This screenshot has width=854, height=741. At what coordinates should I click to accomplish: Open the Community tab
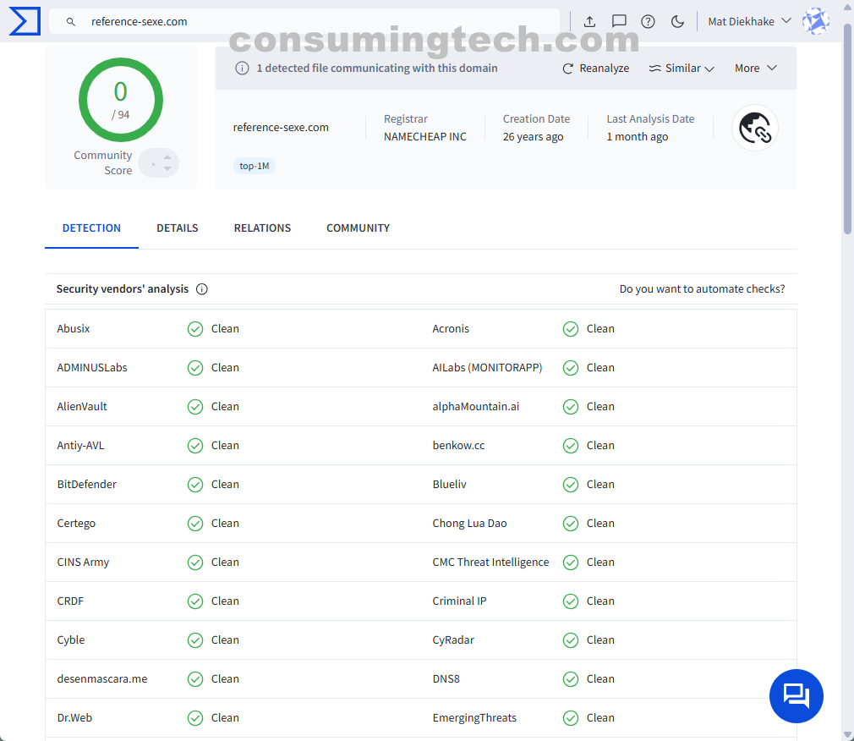point(358,228)
